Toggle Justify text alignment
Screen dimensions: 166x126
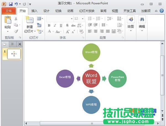(x=108, y=31)
